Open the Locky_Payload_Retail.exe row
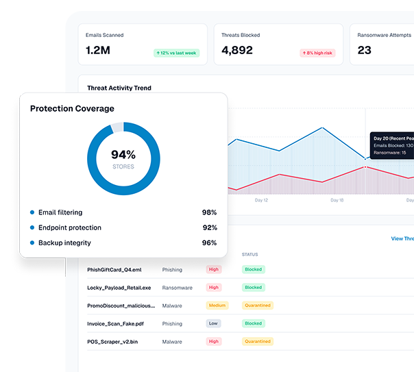The image size is (414, 372). 250,288
